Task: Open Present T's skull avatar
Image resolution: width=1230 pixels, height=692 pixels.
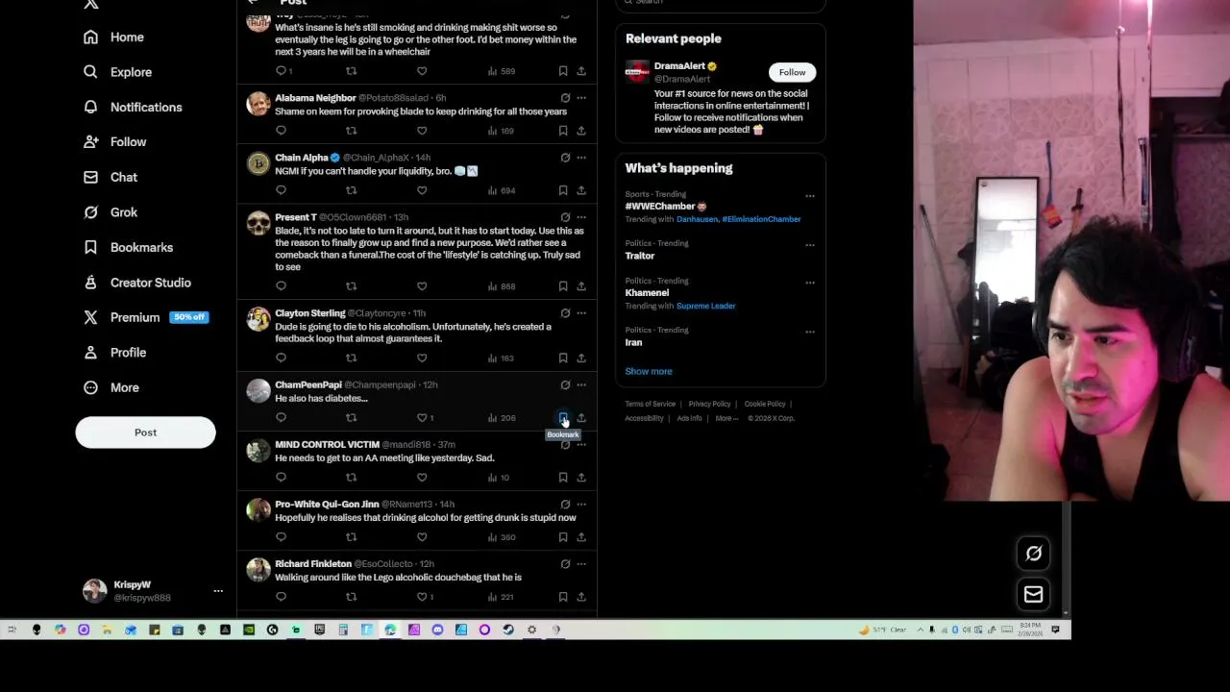Action: click(x=258, y=224)
